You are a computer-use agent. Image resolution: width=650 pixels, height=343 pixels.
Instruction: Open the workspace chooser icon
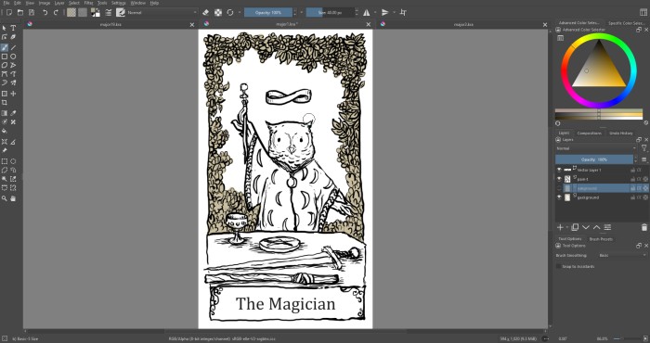click(x=643, y=12)
